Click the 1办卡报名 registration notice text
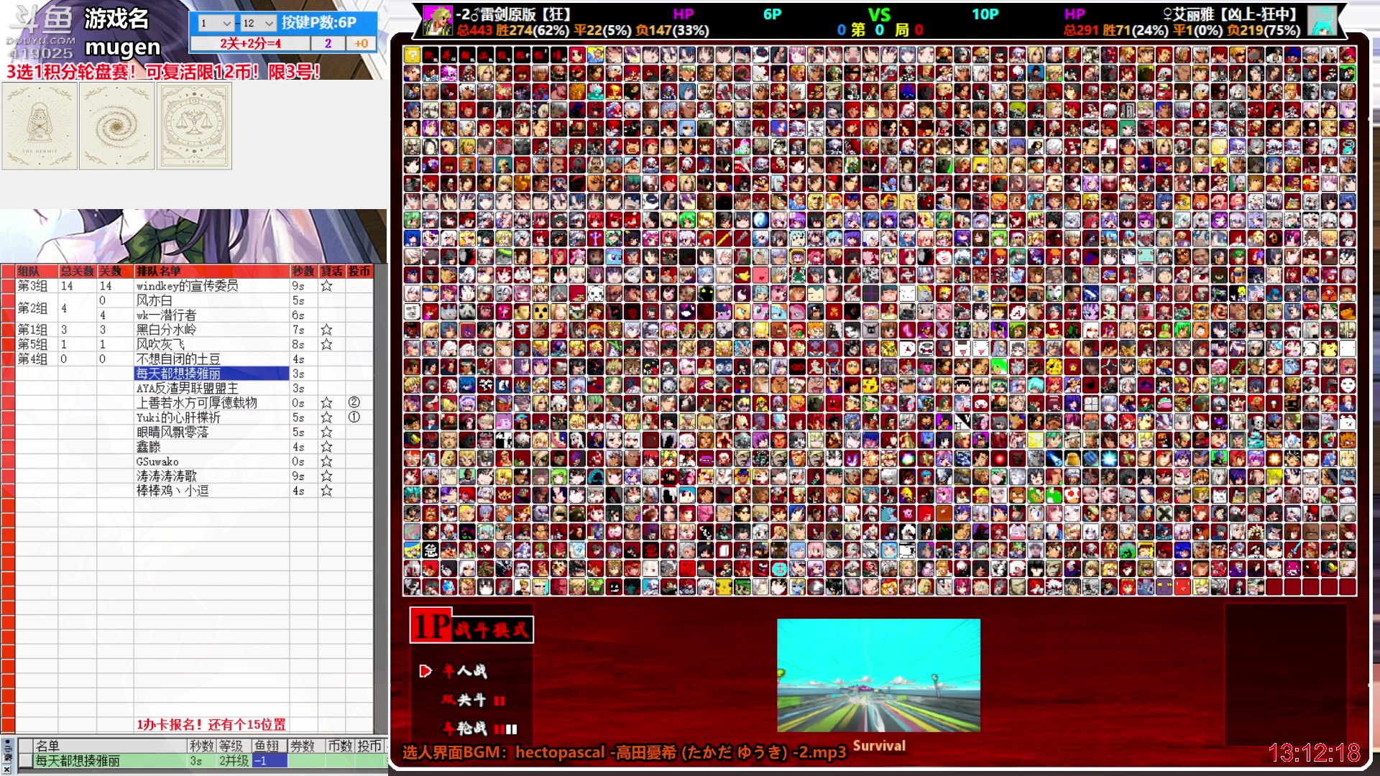 pyautogui.click(x=211, y=724)
